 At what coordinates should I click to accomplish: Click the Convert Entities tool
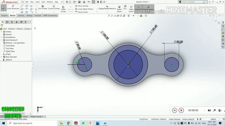[54, 7]
